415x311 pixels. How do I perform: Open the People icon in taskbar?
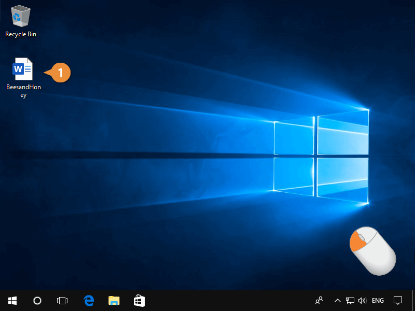[319, 301]
